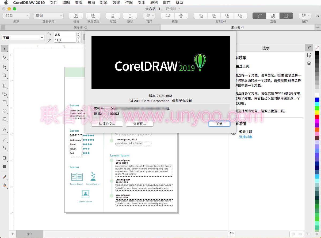Viewport: 321px width, 238px height.
Task: Click the Unlock object toolbar button
Action: [x=130, y=16]
